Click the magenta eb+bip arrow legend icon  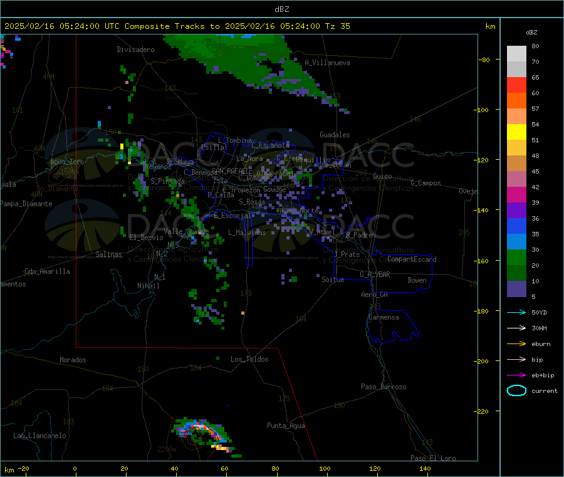pyautogui.click(x=516, y=375)
